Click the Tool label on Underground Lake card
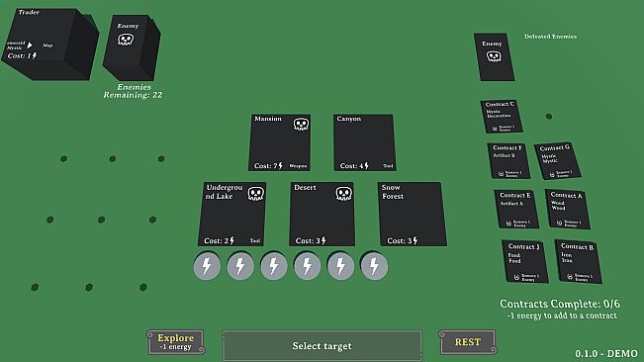Viewport: 644px width, 362px height. tap(255, 241)
